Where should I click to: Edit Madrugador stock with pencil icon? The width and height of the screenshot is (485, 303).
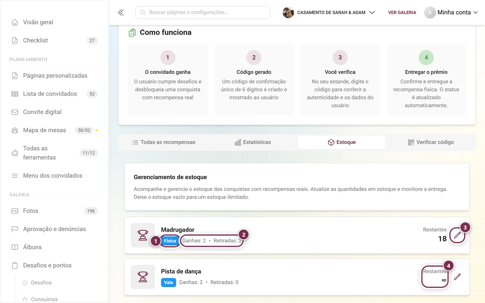[457, 235]
